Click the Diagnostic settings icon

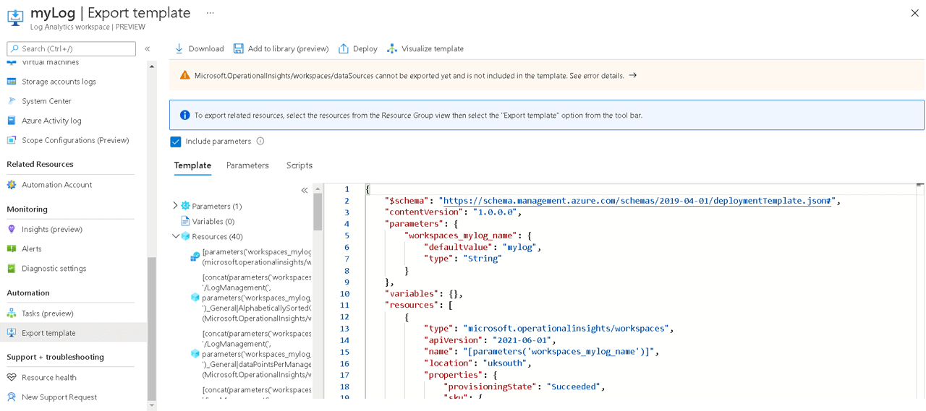(12, 268)
